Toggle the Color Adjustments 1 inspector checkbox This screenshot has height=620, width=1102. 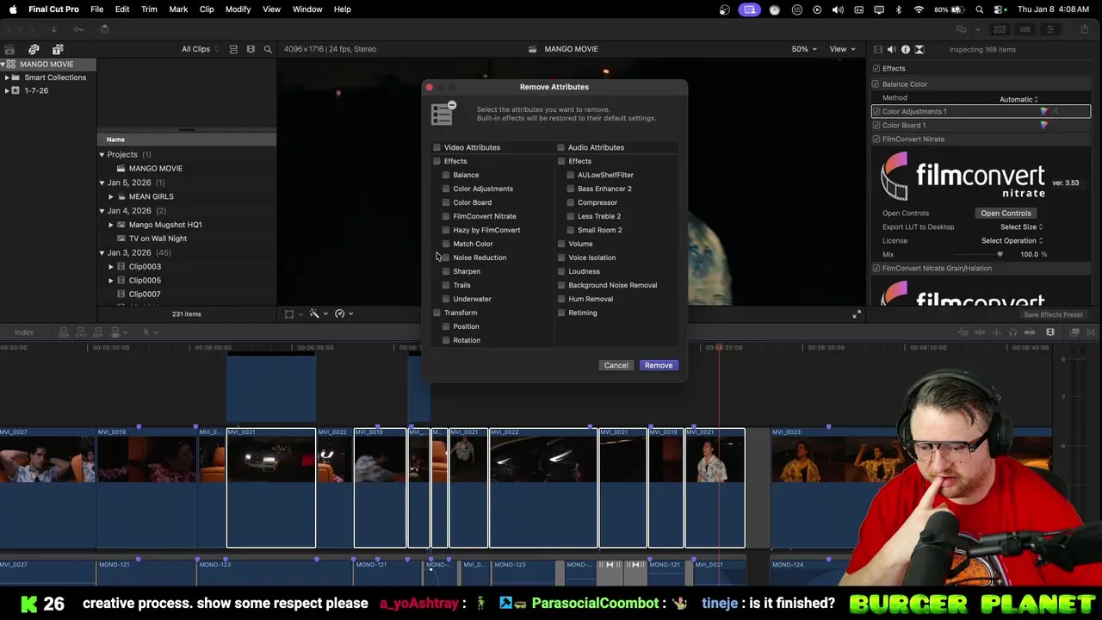[x=876, y=111]
